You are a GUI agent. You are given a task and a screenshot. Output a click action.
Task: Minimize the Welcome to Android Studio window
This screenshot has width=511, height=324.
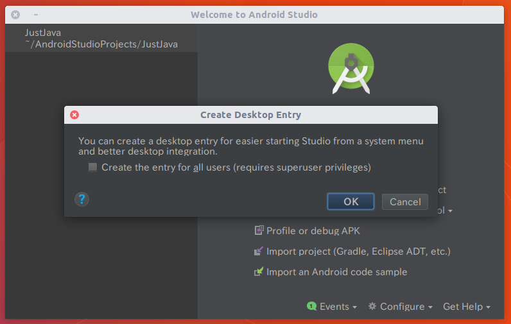click(36, 15)
